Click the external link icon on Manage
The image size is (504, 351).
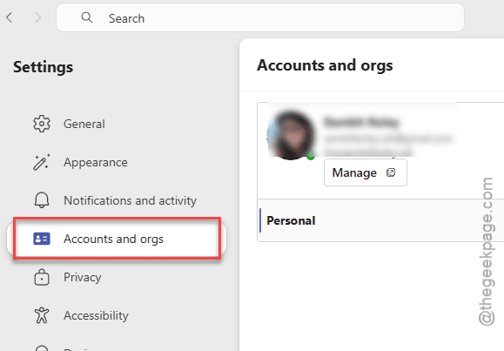coord(391,172)
